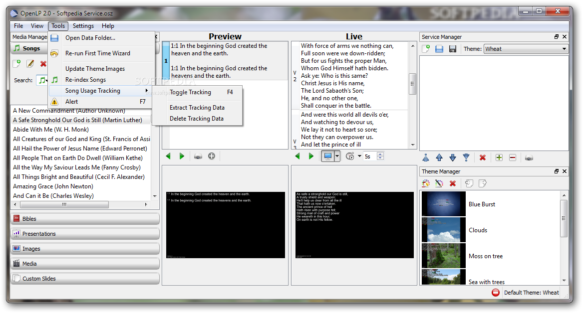Screen dimensions: 583x313
Task: Delete the selected theme
Action: (x=453, y=183)
